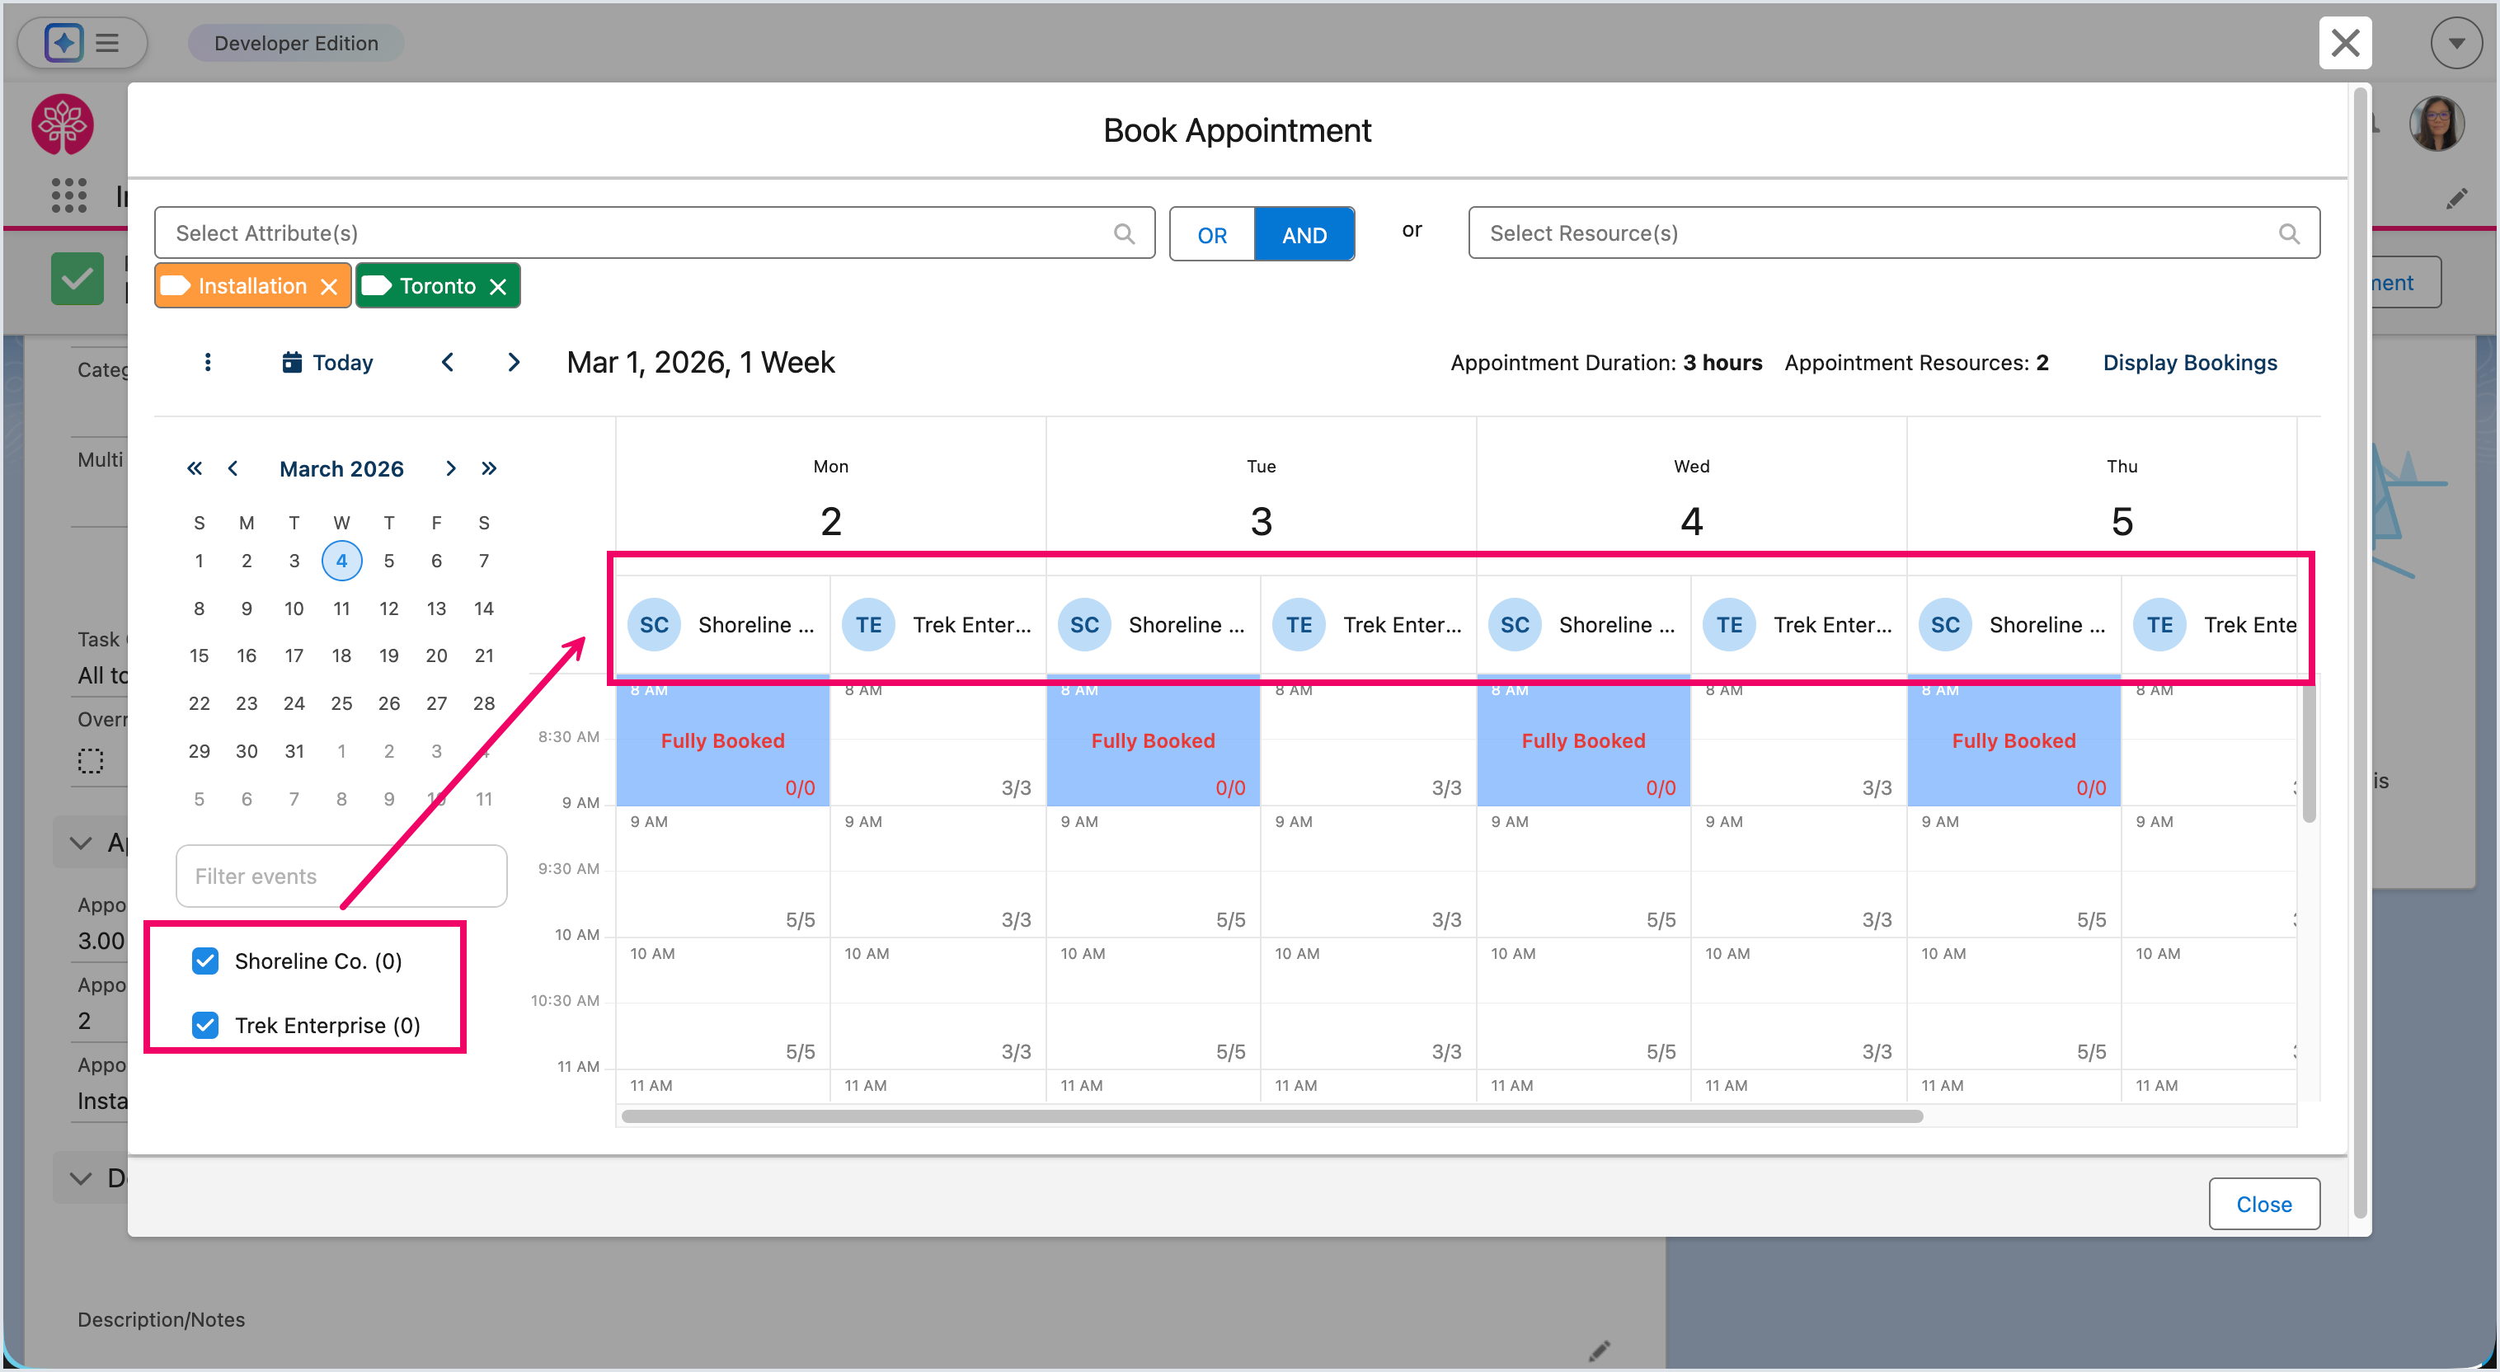Screen dimensions: 2500x1372
Task: Select March 18 in the mini calendar
Action: pyautogui.click(x=341, y=656)
